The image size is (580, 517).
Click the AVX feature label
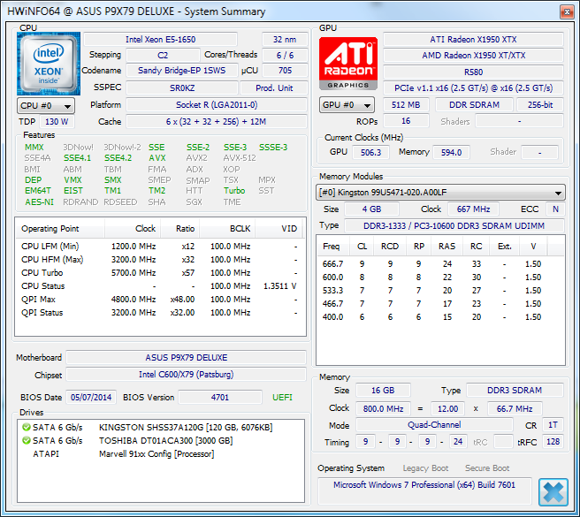157,158
